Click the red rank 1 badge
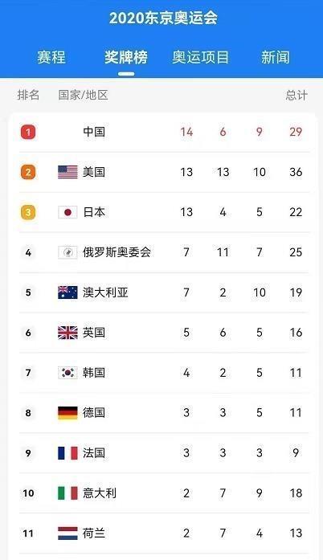 (28, 132)
